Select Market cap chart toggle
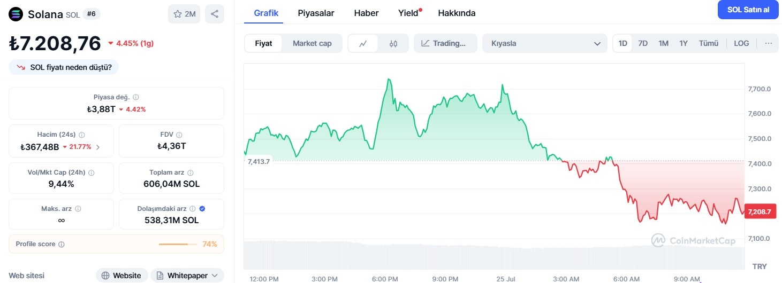The width and height of the screenshot is (782, 283). click(312, 43)
